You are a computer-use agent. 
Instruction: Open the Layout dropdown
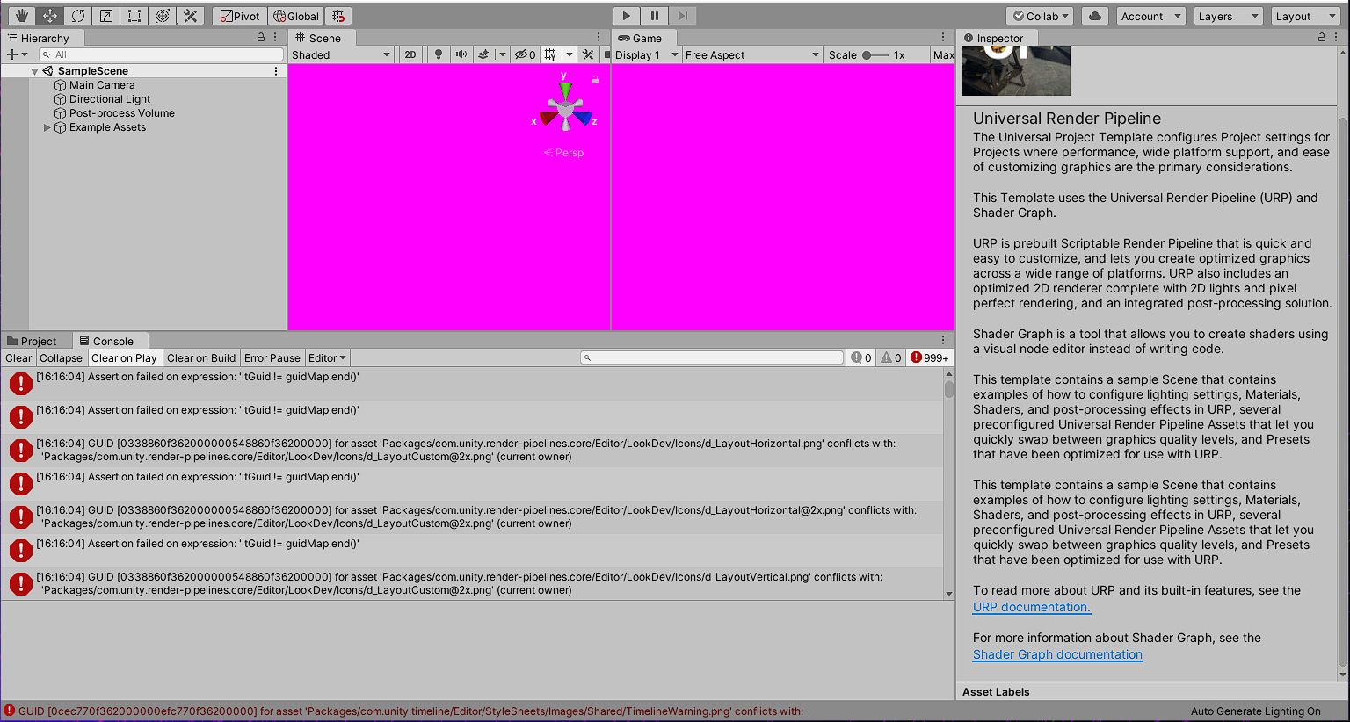(x=1304, y=15)
